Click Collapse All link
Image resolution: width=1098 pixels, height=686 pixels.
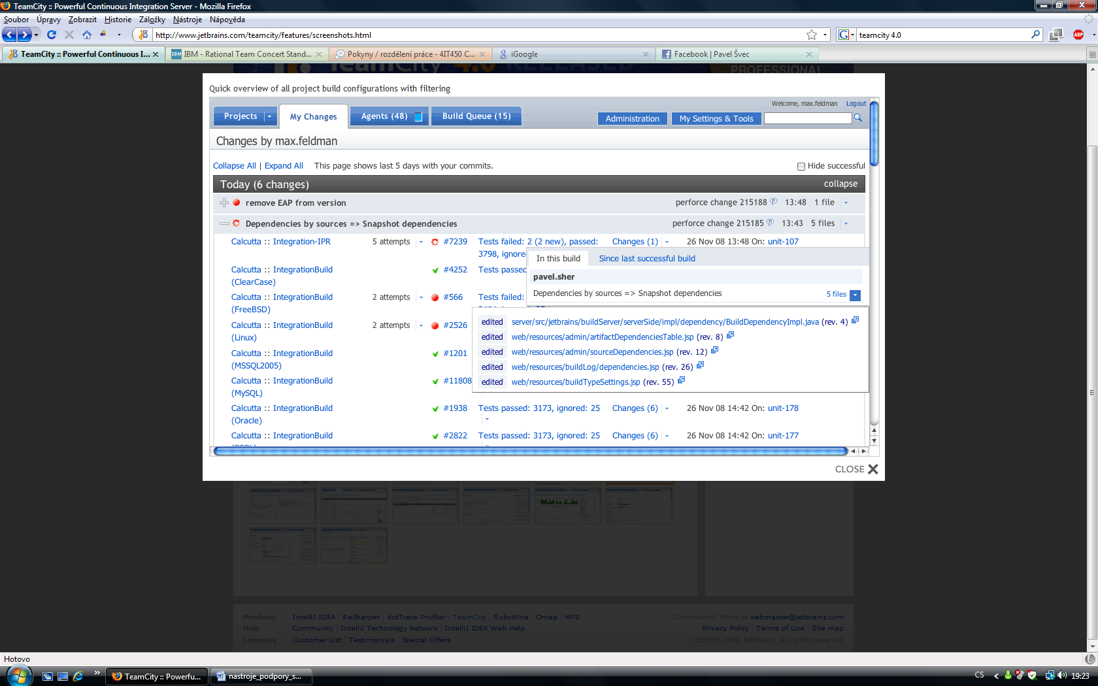tap(234, 166)
